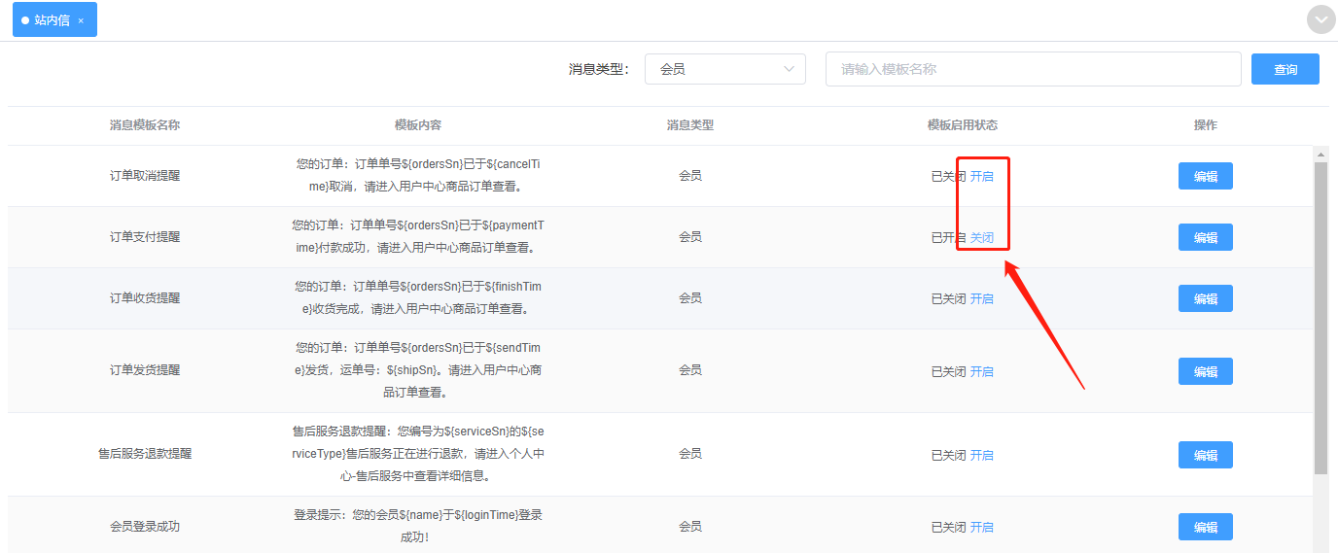Open the 消息类型 dropdown showing 会员
Image resolution: width=1338 pixels, height=553 pixels.
725,69
